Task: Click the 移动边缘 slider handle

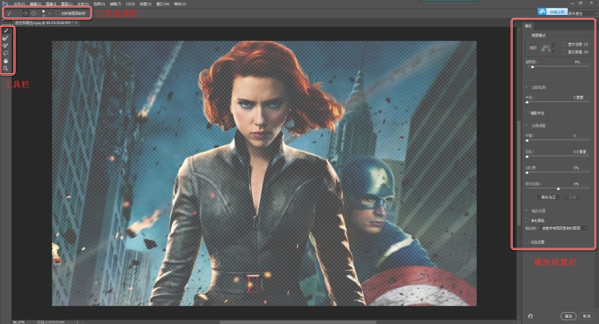Action: pyautogui.click(x=559, y=189)
